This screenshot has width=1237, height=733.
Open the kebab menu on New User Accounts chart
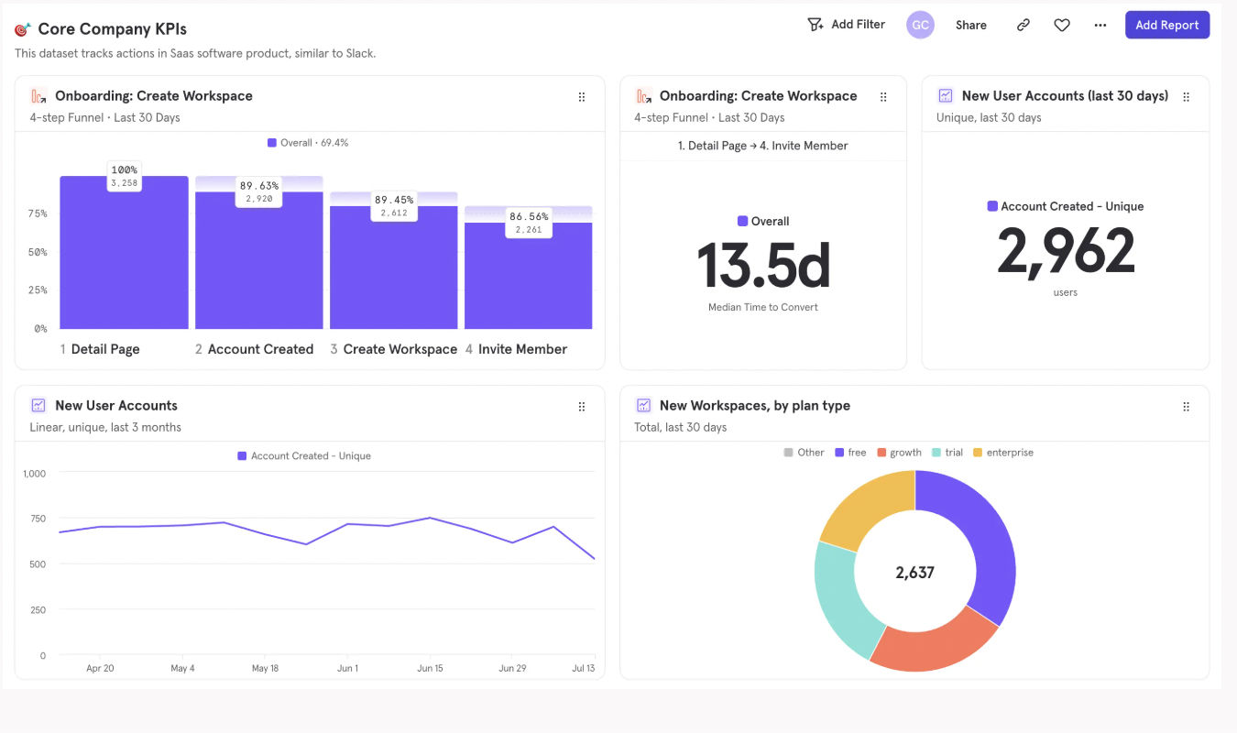582,406
